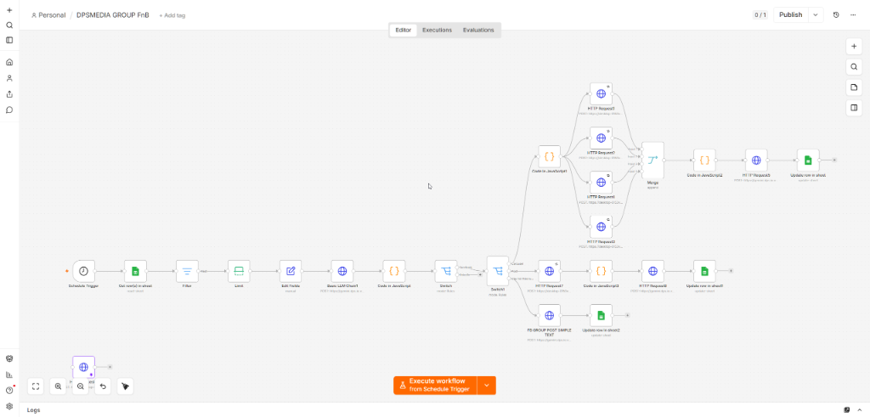Zoom in on the canvas
Viewport: 870px width, 417px height.
click(59, 386)
